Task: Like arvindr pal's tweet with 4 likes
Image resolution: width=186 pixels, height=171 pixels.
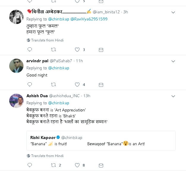Action: coord(77,84)
